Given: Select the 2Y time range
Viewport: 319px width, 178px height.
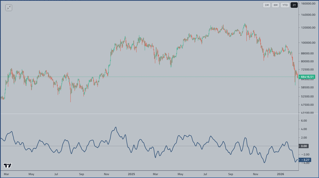Looking at the screenshot, I should (x=294, y=5).
